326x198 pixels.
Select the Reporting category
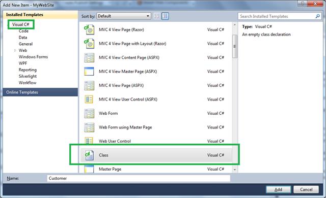coord(28,70)
